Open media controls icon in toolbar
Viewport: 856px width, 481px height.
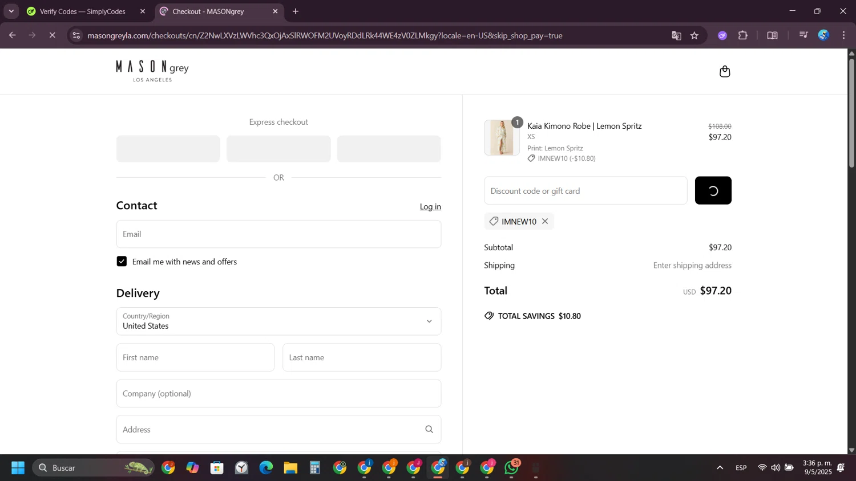click(x=803, y=35)
